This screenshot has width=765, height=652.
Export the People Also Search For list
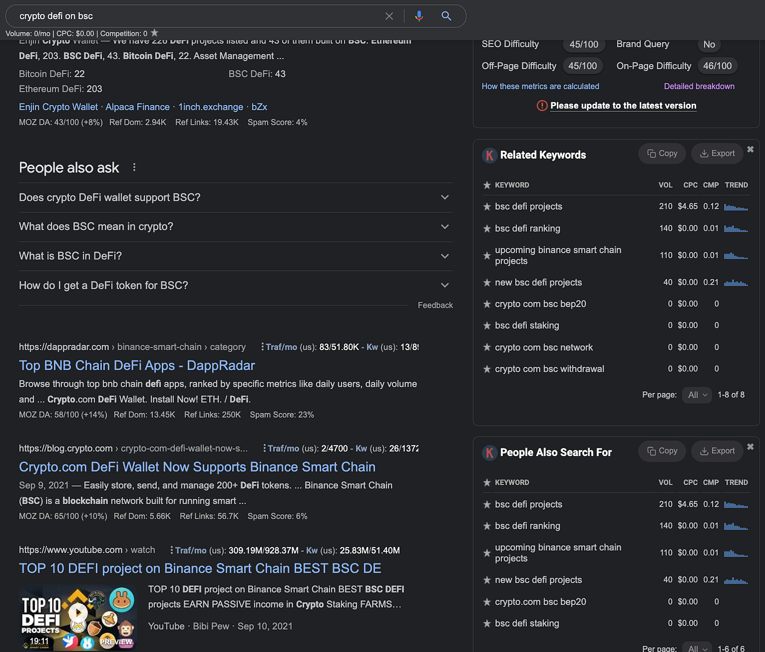(717, 451)
